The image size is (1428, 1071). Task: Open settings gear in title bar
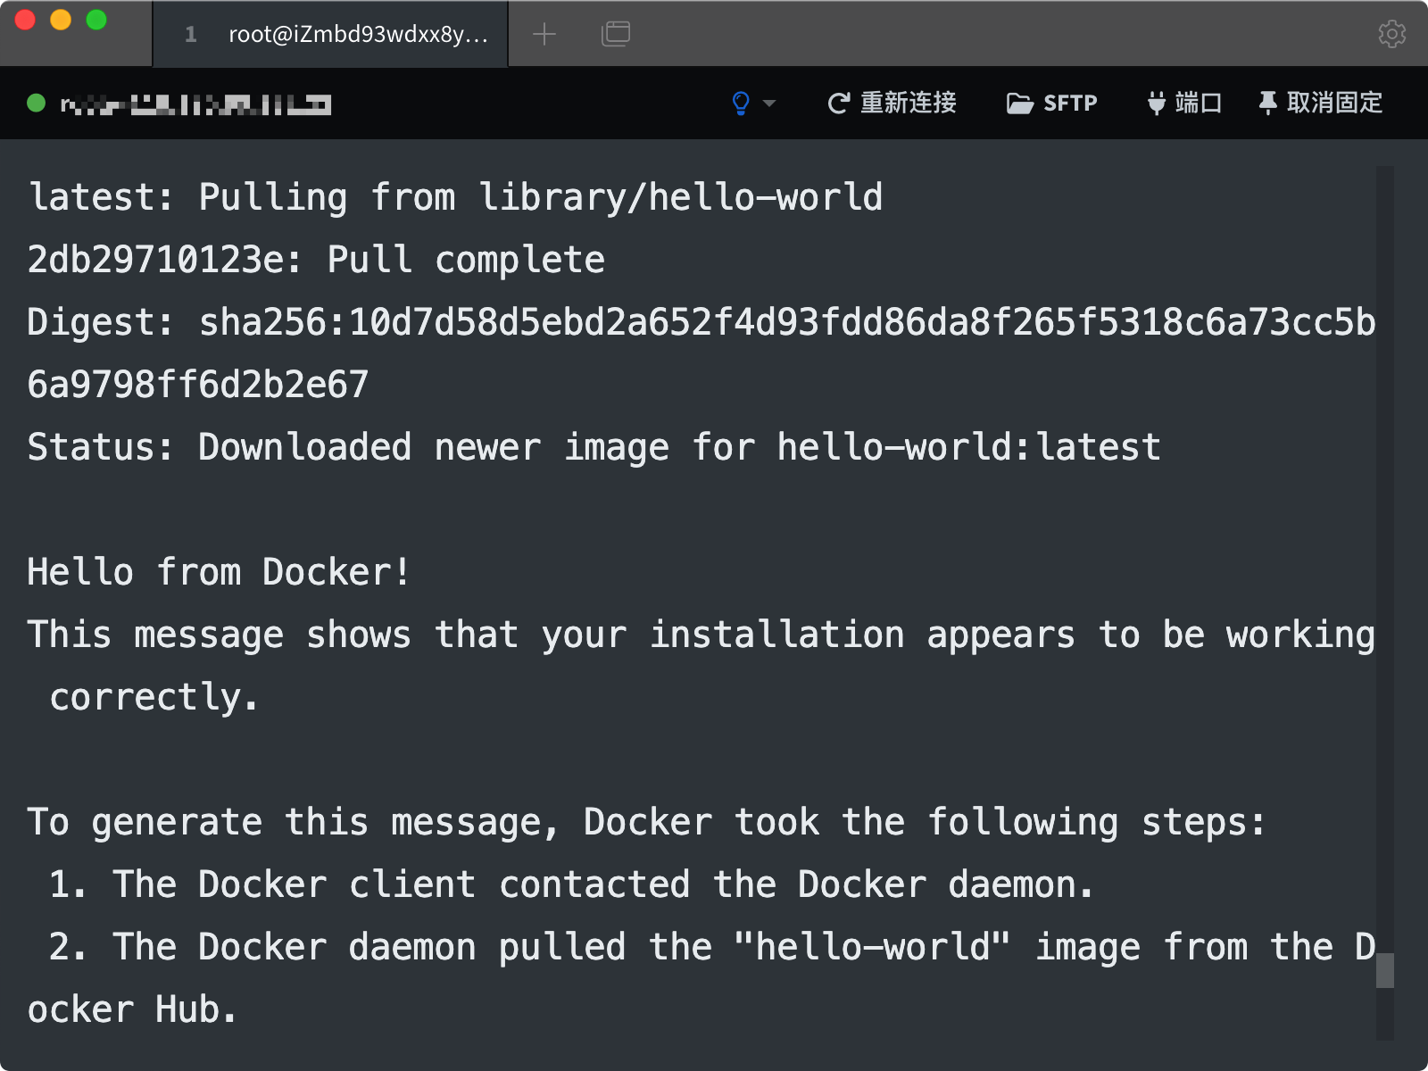[x=1391, y=34]
